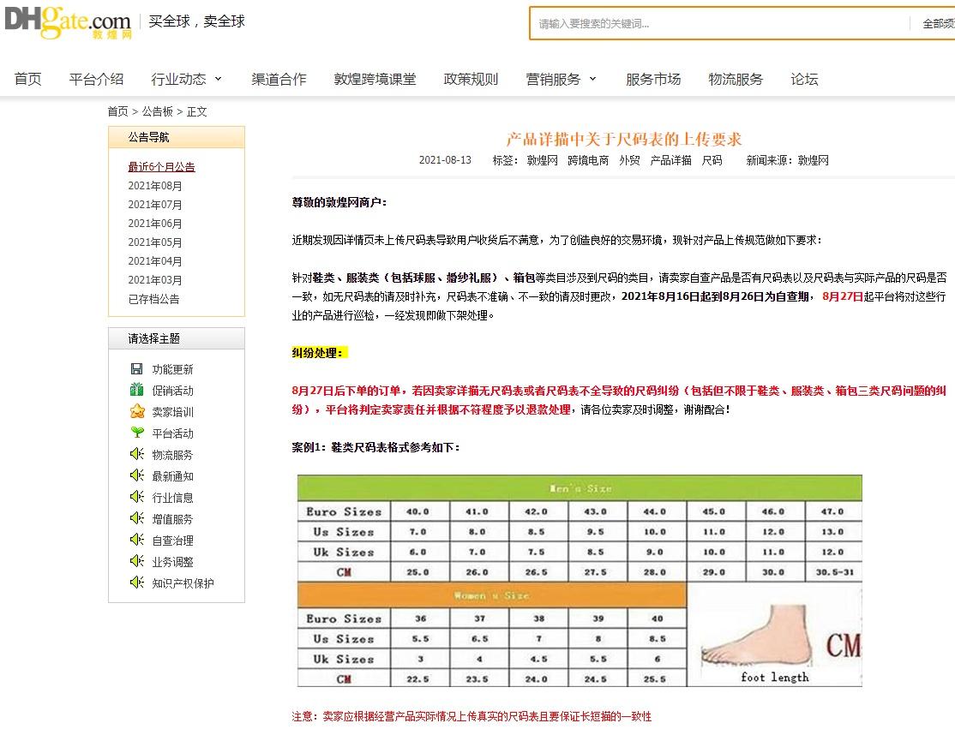Click the DHgate.com logo
The image size is (955, 729).
[x=69, y=22]
